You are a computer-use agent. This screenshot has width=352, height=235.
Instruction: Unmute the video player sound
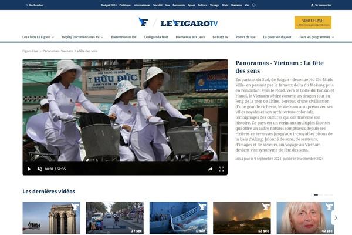tap(39, 169)
